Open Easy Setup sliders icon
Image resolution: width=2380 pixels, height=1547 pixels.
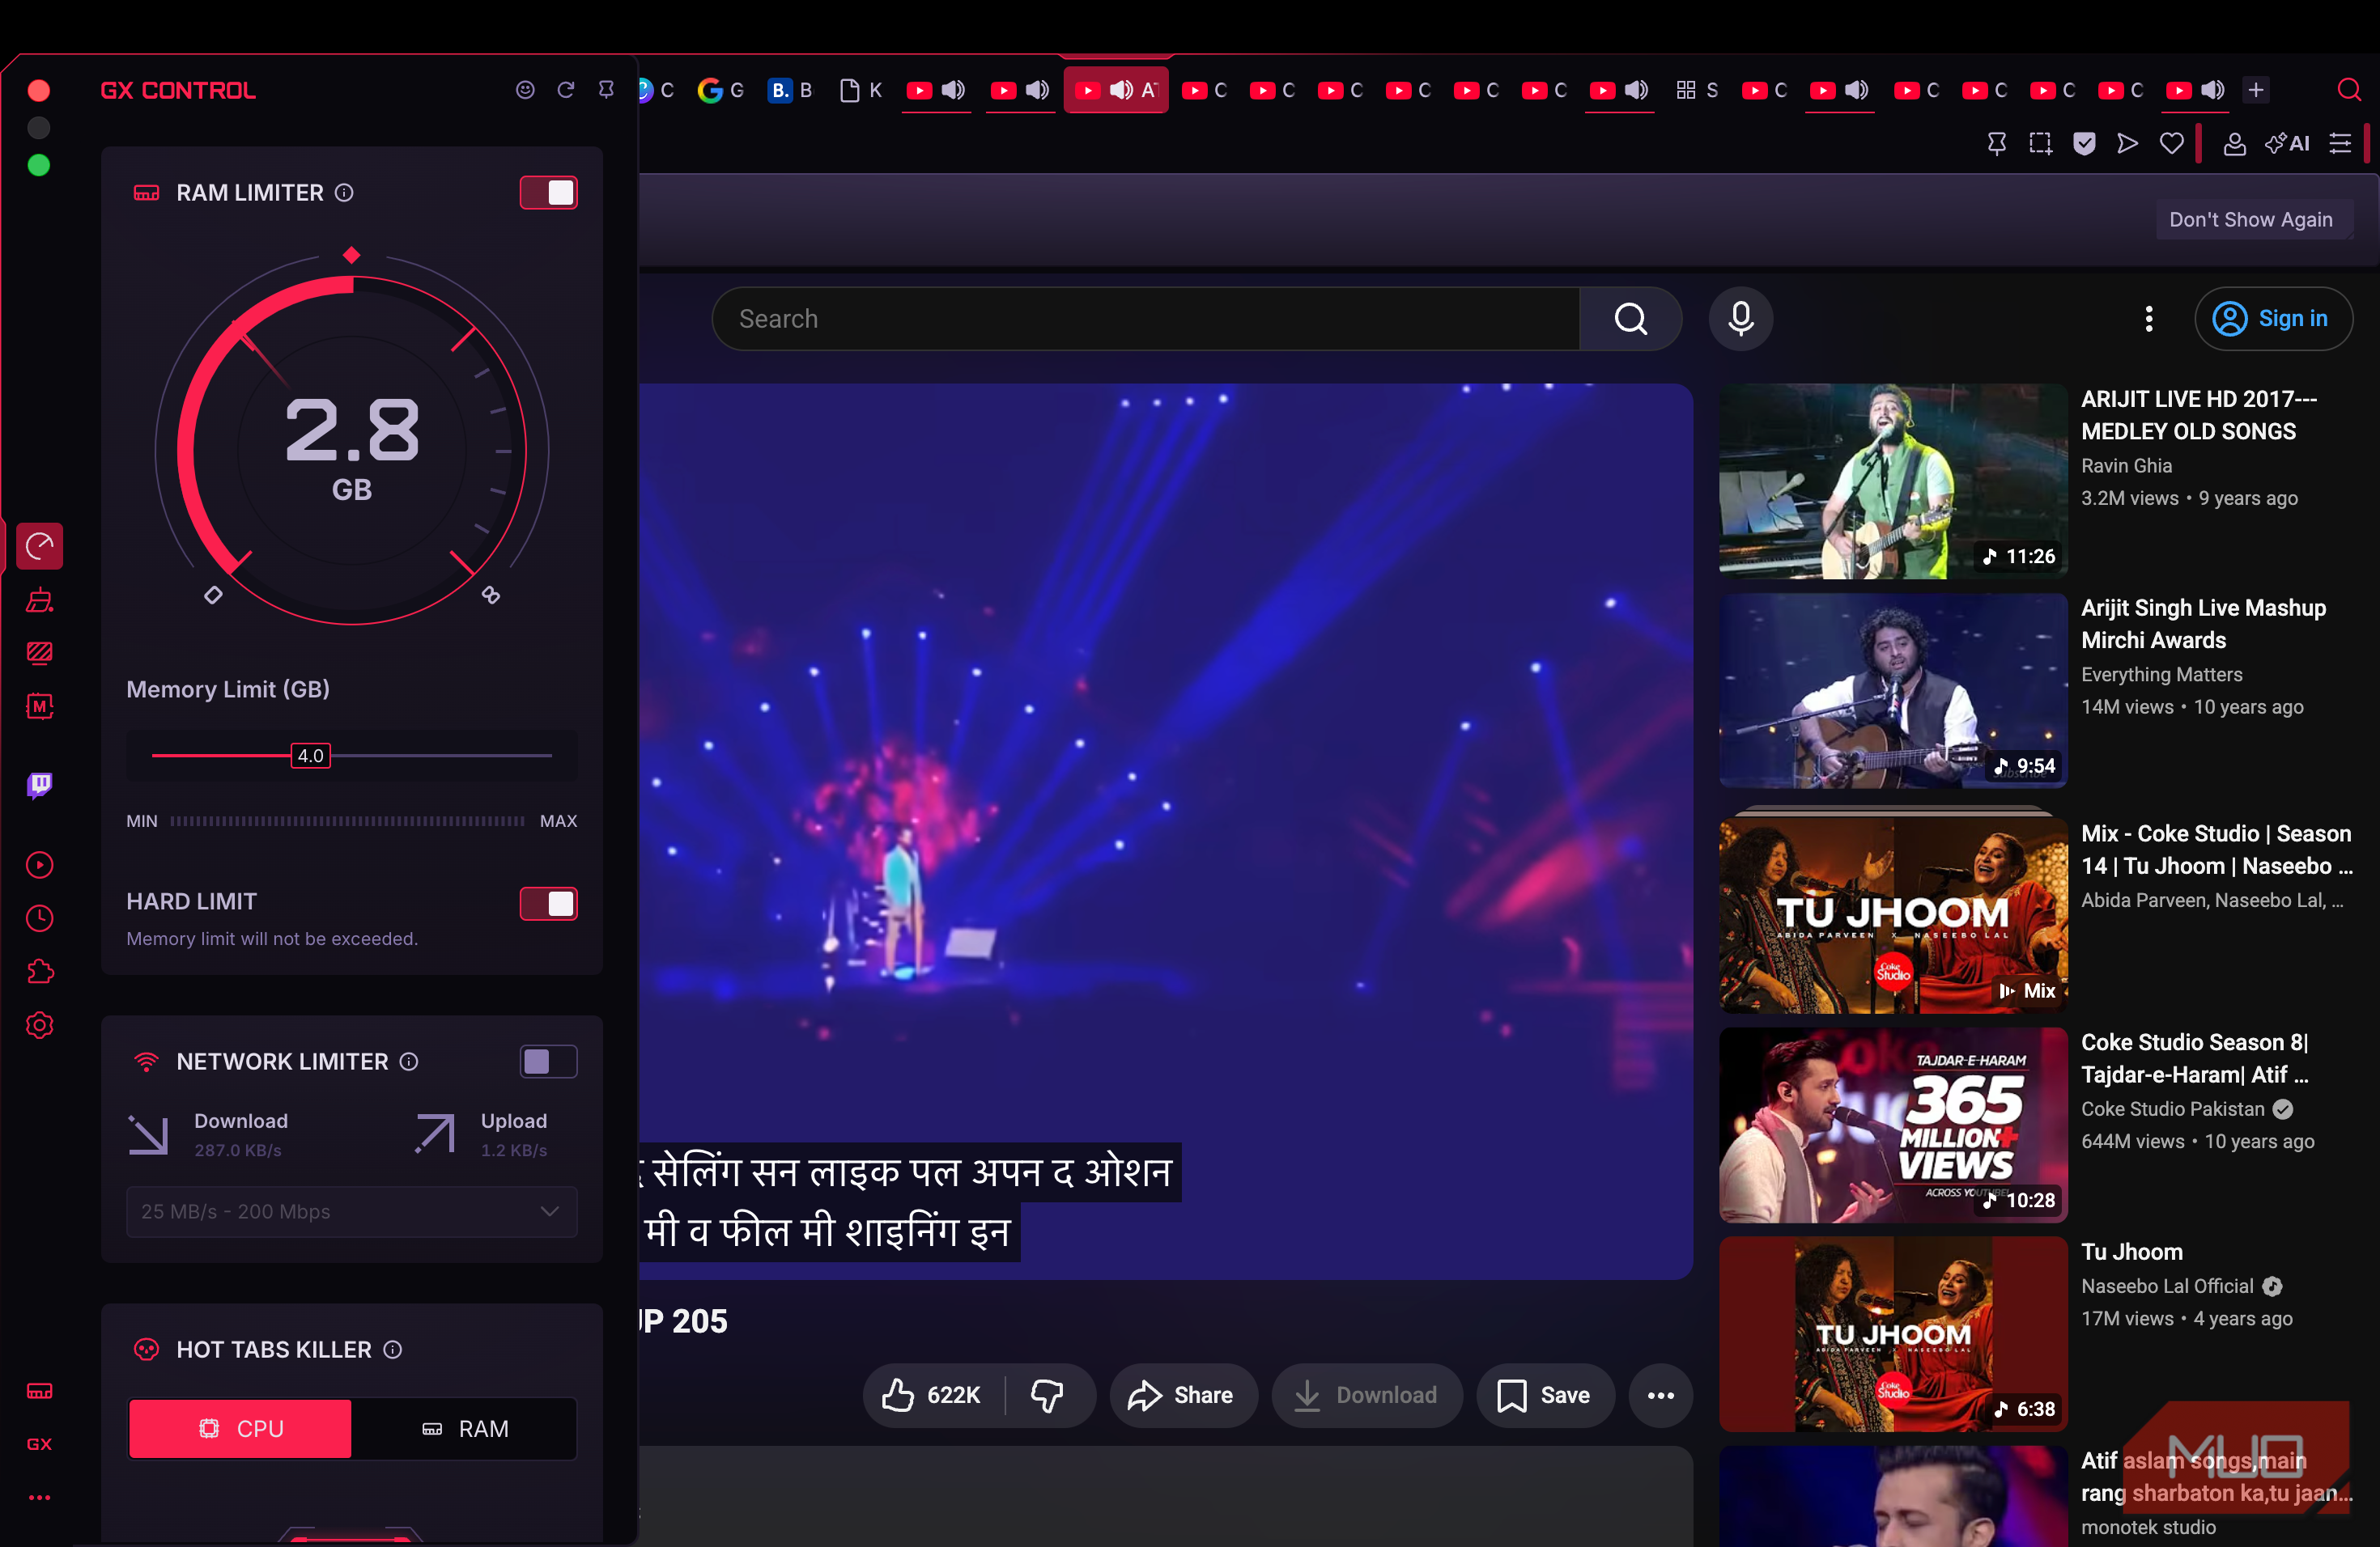tap(2340, 144)
